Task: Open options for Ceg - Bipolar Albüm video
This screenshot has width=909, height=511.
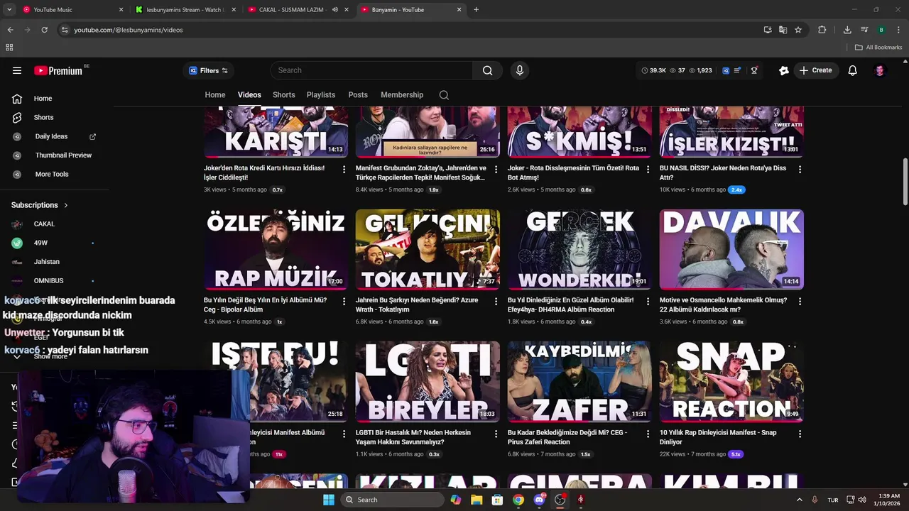Action: (x=344, y=302)
